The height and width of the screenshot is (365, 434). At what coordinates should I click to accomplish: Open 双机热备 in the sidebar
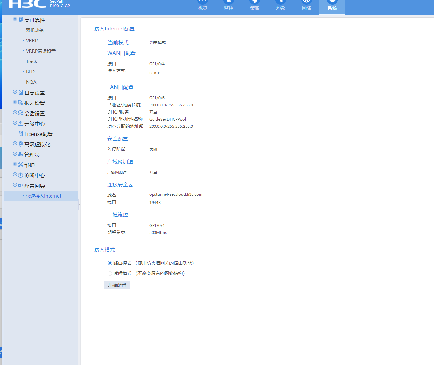35,30
